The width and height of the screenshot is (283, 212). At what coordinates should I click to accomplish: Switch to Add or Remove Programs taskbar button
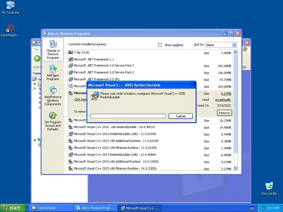(x=96, y=208)
